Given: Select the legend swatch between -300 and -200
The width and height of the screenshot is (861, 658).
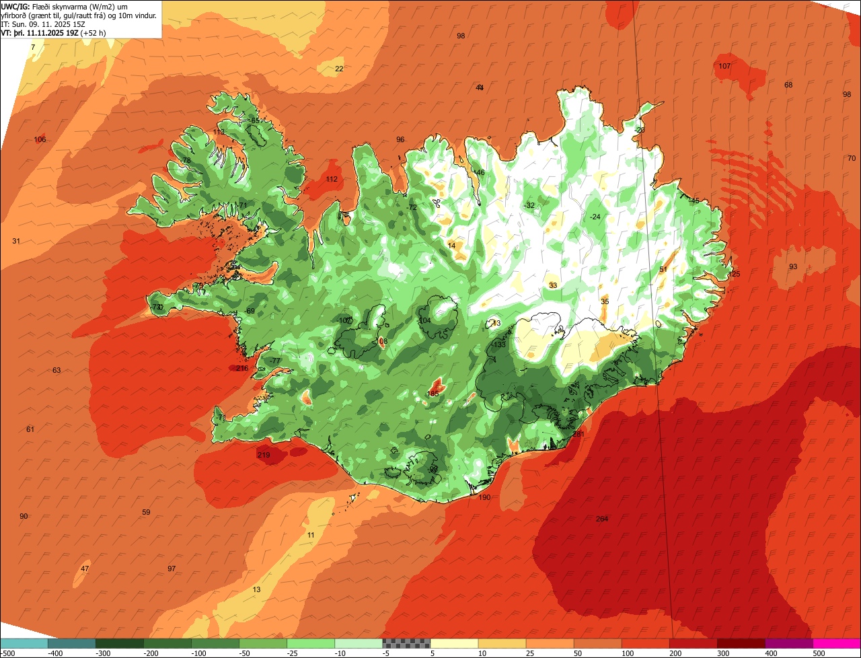Looking at the screenshot, I should [x=120, y=643].
